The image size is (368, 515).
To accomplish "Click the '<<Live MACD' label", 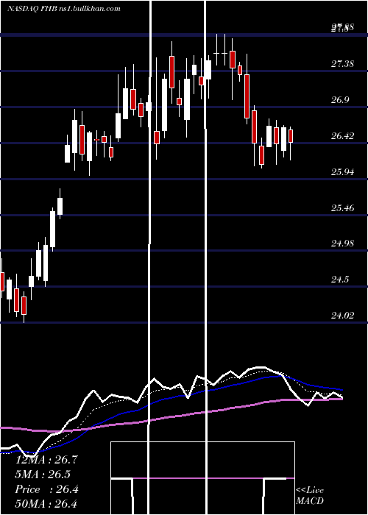I will coord(310,495).
